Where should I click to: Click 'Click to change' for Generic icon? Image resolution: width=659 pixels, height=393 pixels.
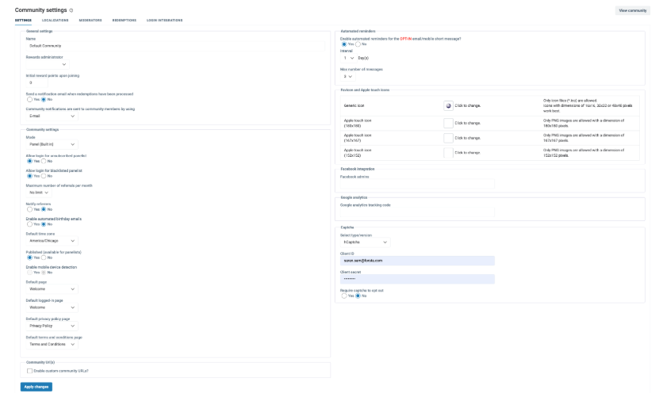click(467, 106)
